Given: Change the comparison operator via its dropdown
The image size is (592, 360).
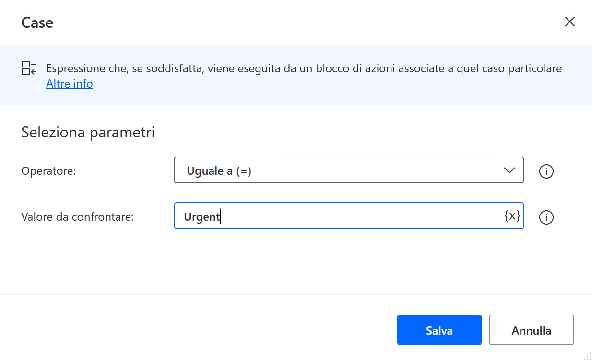Looking at the screenshot, I should [x=349, y=170].
